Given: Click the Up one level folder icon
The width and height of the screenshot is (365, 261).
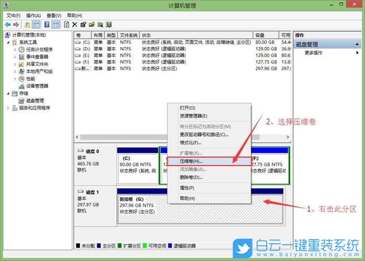Looking at the screenshot, I should pyautogui.click(x=27, y=25).
